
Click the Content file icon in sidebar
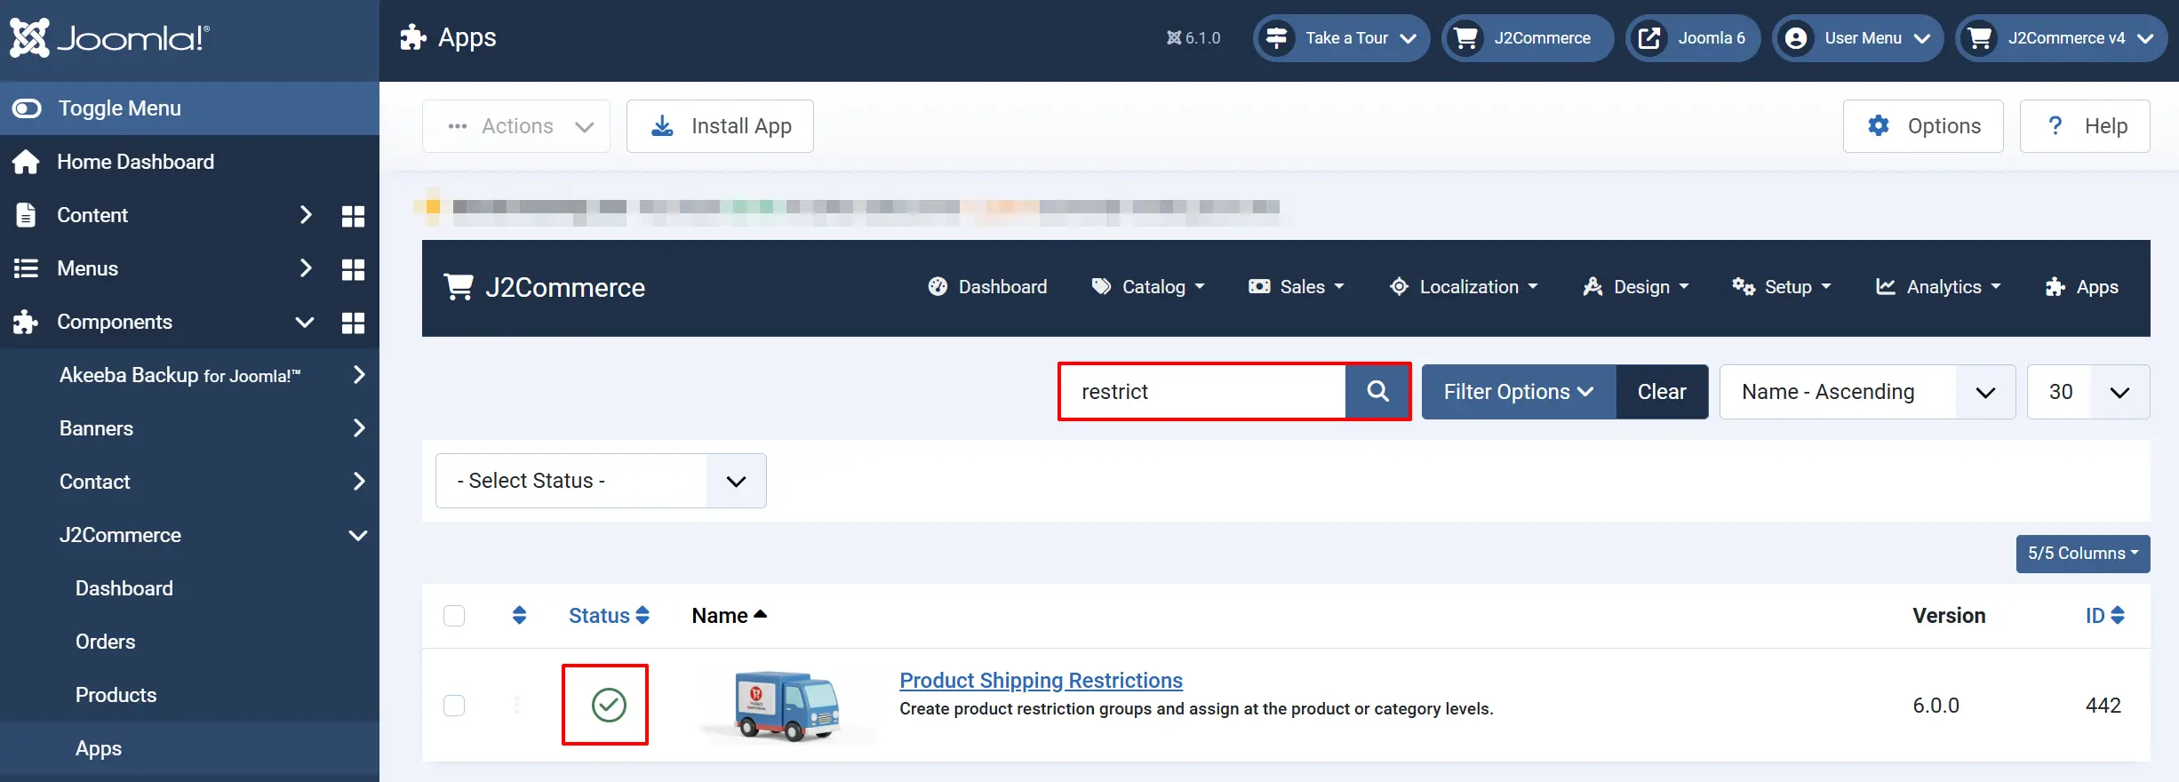pos(26,215)
